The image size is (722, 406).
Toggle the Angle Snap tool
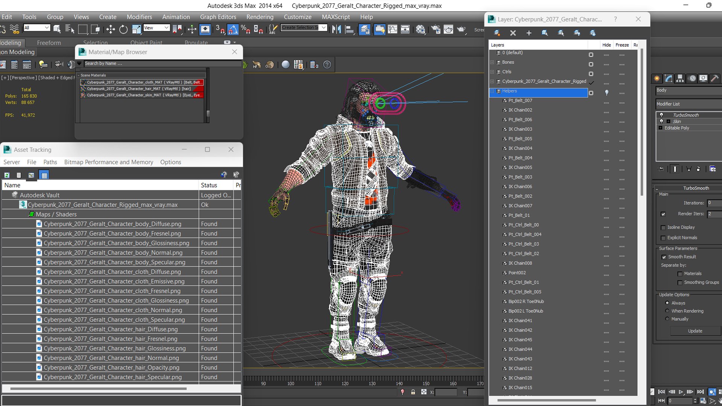[233, 29]
